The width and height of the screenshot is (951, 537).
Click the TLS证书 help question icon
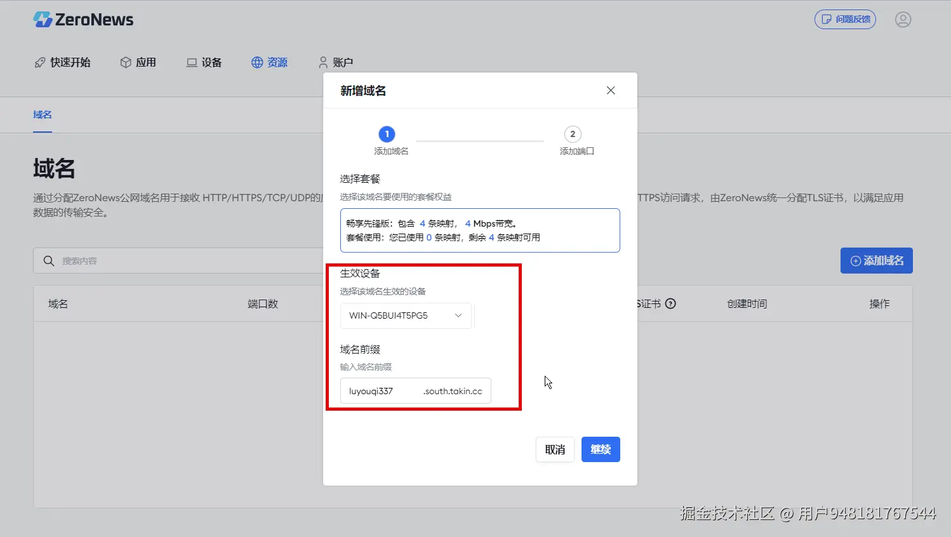tap(670, 303)
